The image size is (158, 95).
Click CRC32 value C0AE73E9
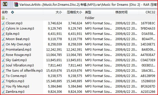click(148, 60)
